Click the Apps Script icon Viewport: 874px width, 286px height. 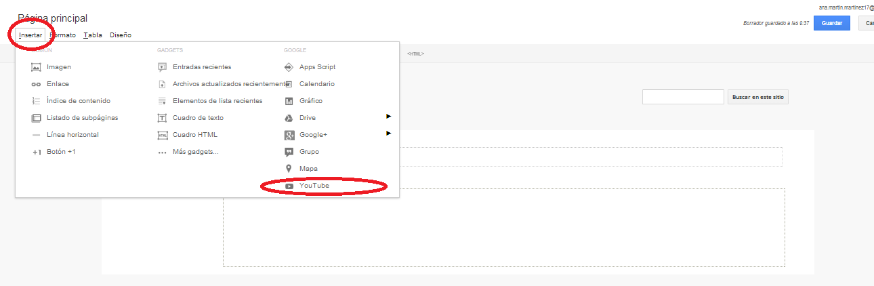click(289, 67)
